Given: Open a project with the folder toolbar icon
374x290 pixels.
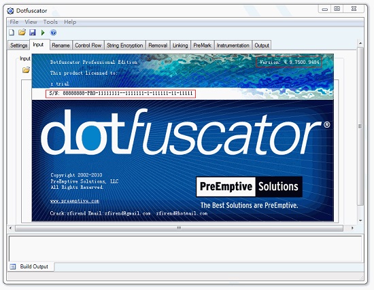Looking at the screenshot, I should (x=22, y=33).
